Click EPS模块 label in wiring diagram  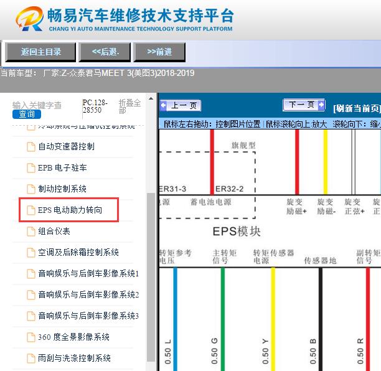237,232
